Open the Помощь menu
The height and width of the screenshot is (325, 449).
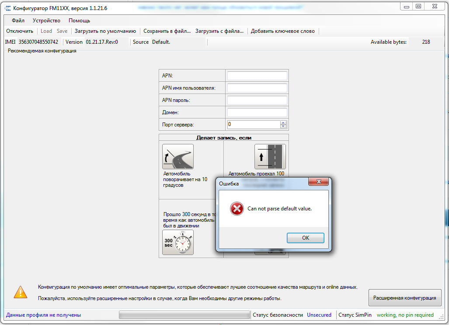pos(79,21)
